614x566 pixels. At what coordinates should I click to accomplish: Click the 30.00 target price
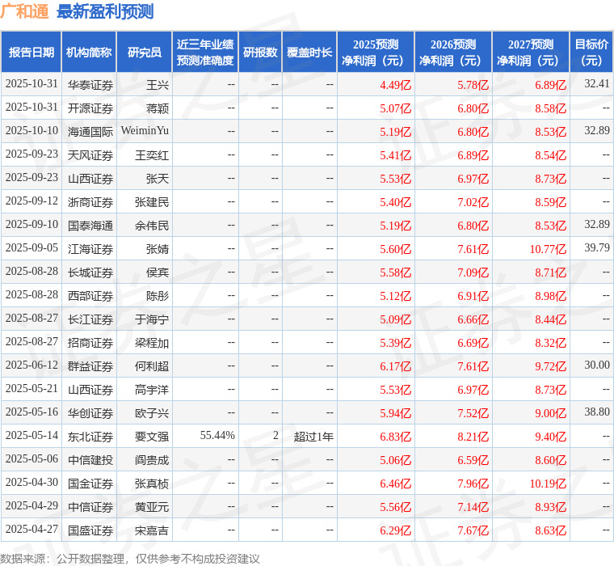597,365
